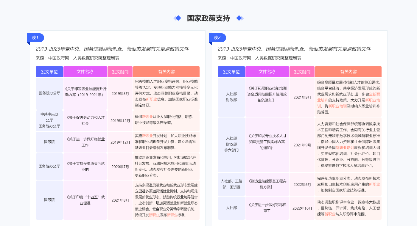Select the 《关于支持多渠道灵活就业的 cell
The image size is (417, 226).
pos(85,167)
